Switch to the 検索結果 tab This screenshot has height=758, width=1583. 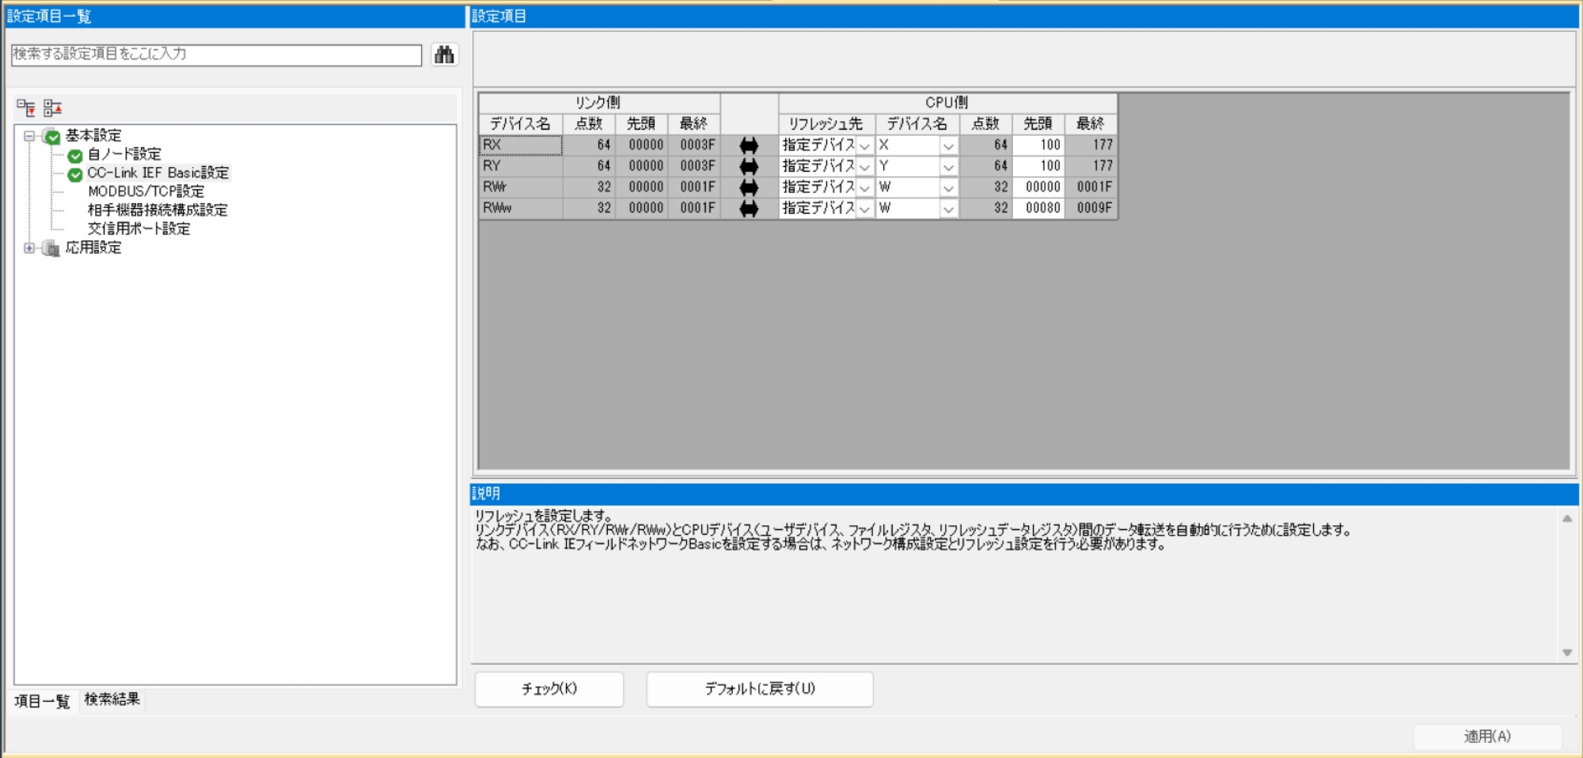point(114,699)
